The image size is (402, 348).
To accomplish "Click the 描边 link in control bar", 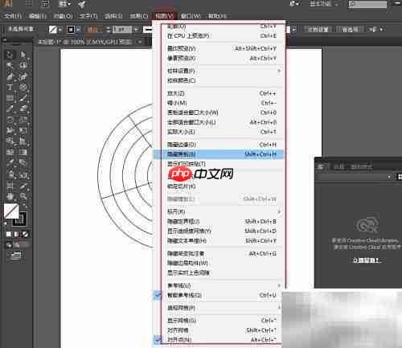I will tap(93, 29).
